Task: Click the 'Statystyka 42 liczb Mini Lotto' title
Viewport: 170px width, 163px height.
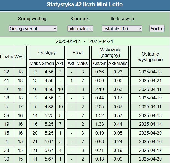Action: [85, 4]
